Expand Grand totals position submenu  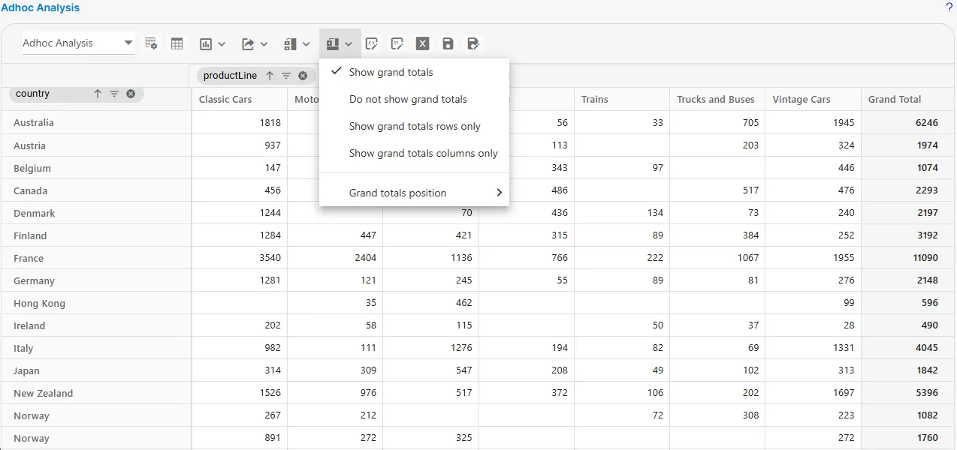pyautogui.click(x=414, y=193)
